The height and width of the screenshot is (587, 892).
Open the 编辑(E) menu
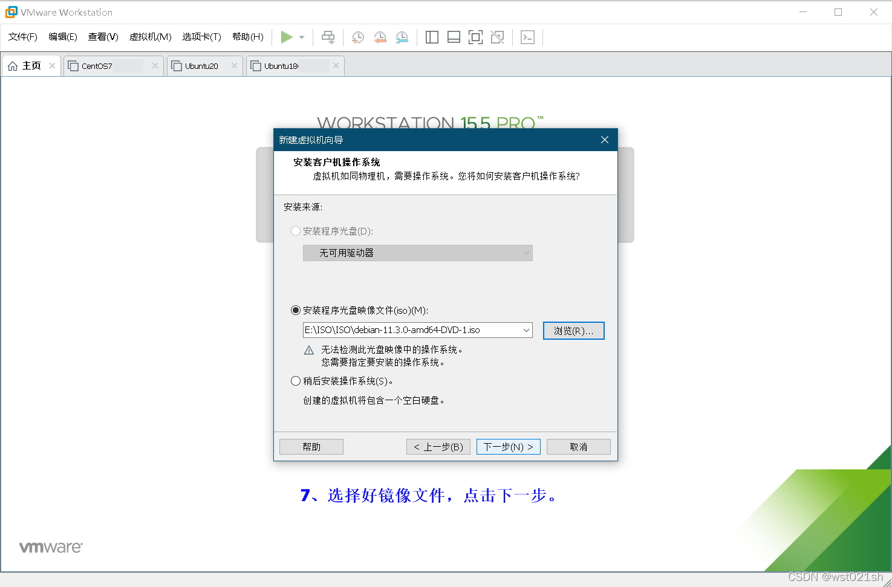[x=63, y=37]
